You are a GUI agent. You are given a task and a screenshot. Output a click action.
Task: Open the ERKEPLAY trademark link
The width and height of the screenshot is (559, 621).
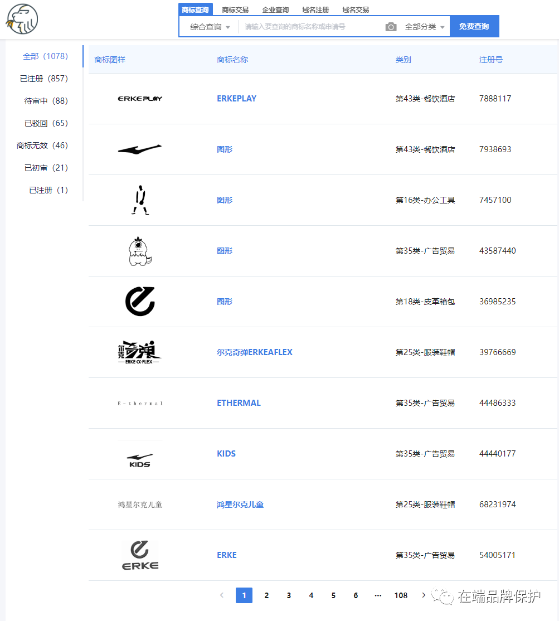coord(236,99)
